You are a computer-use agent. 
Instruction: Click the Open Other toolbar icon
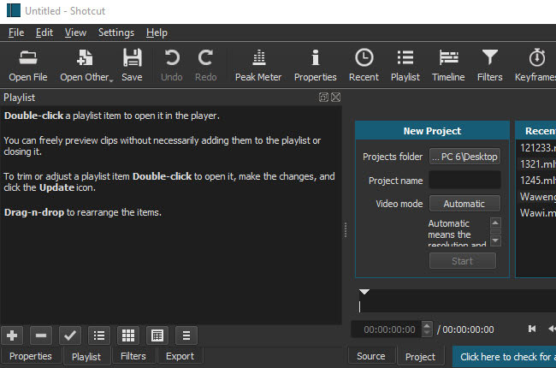point(85,66)
